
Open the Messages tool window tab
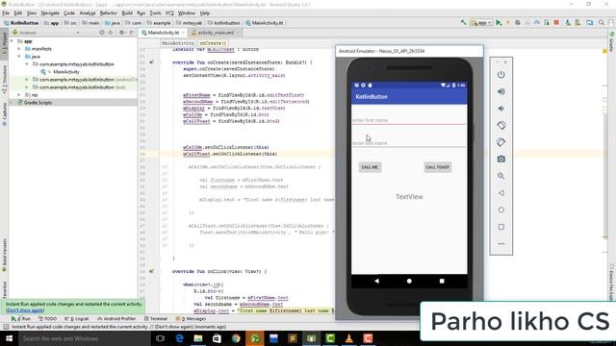tap(191, 318)
